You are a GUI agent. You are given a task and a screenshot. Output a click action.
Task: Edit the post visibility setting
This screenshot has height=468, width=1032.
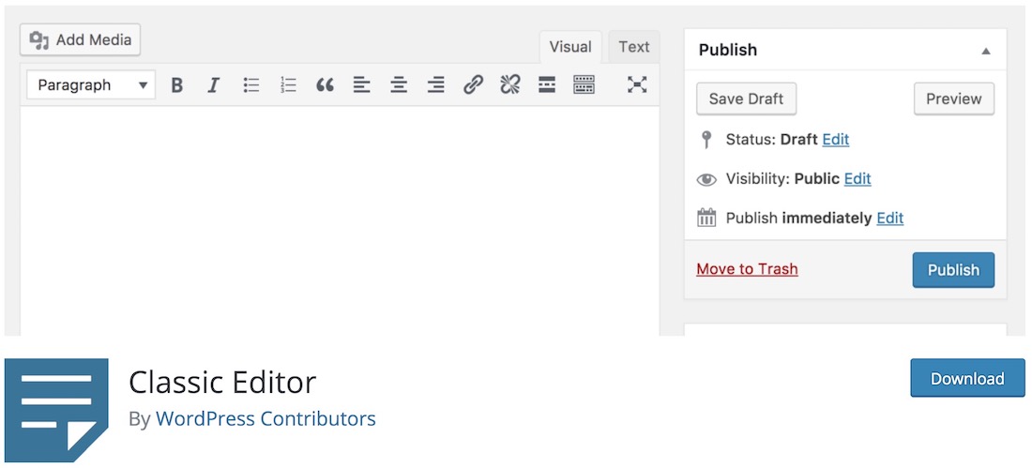tap(857, 179)
